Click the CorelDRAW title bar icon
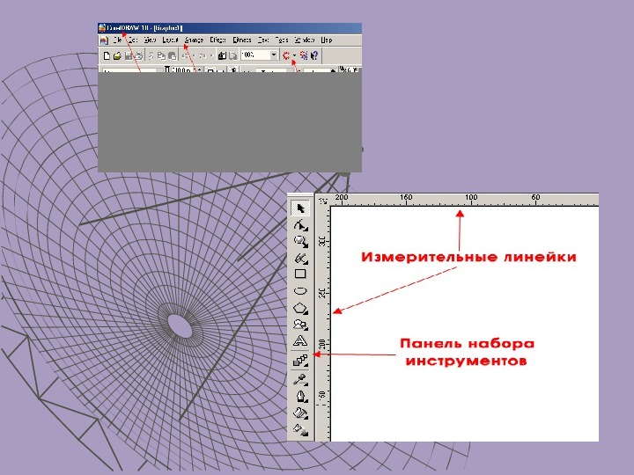Image resolution: width=634 pixels, height=475 pixels. (x=102, y=28)
